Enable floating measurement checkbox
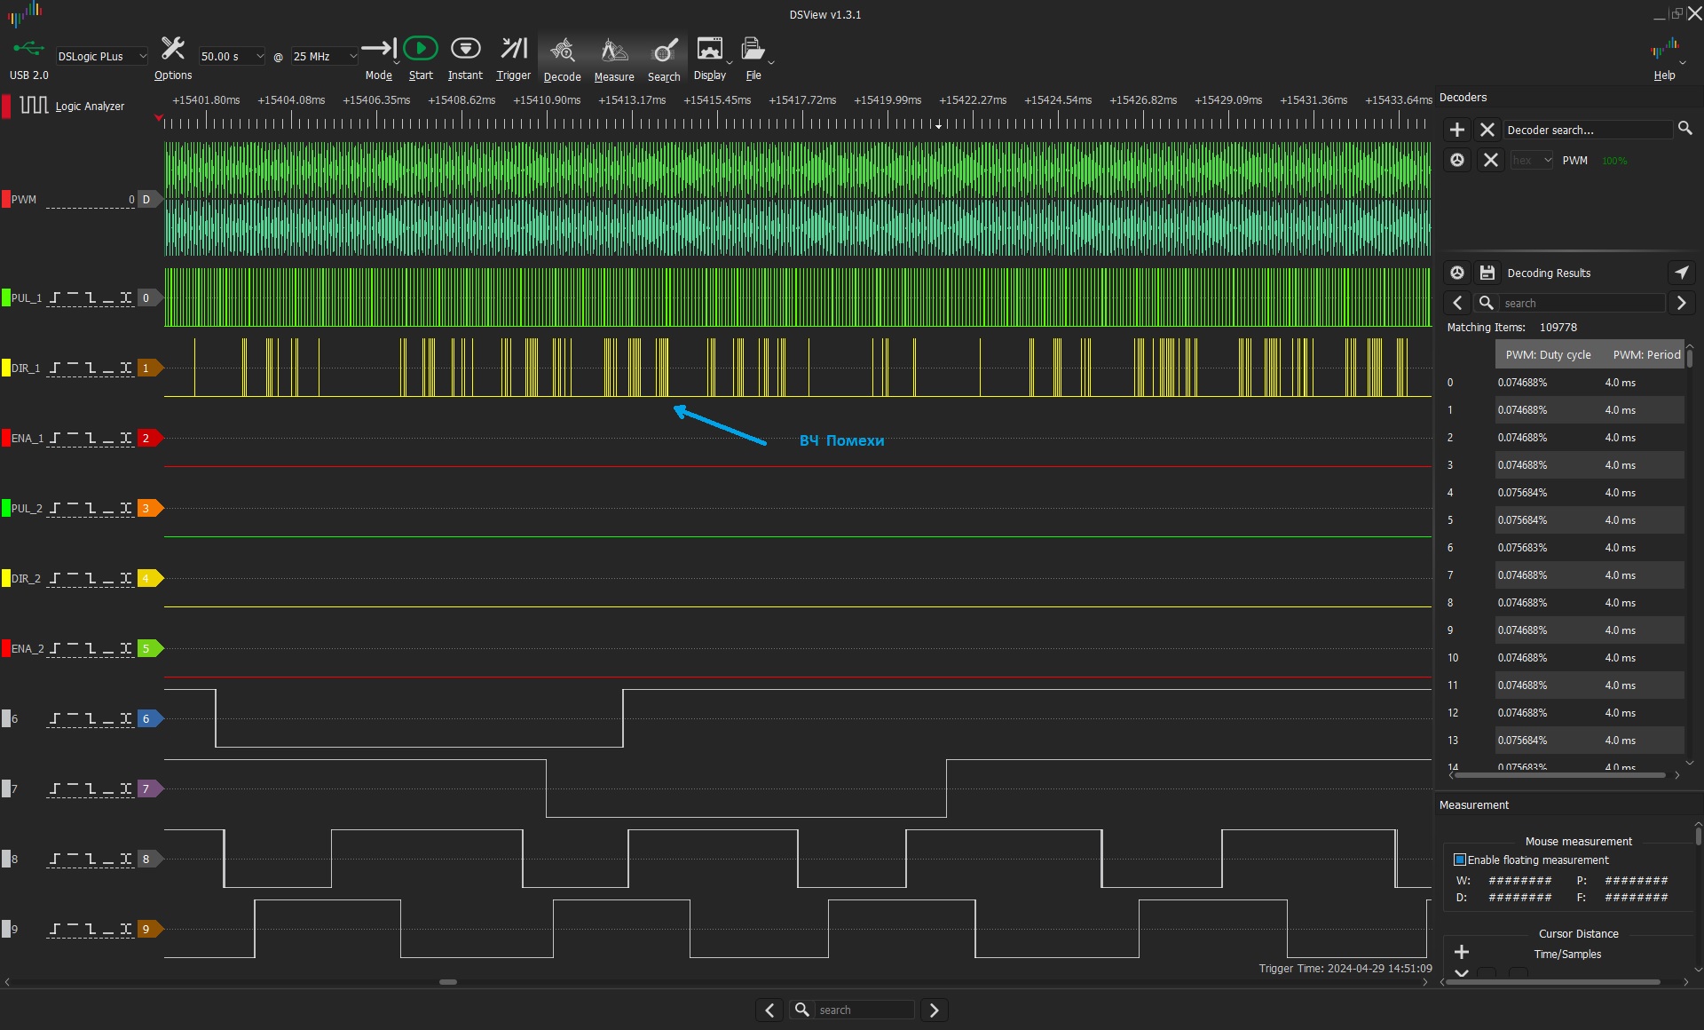The height and width of the screenshot is (1030, 1704). 1460,860
